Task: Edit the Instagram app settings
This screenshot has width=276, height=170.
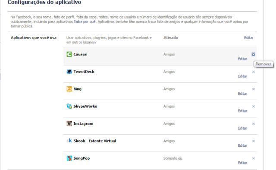Action: pos(242,128)
